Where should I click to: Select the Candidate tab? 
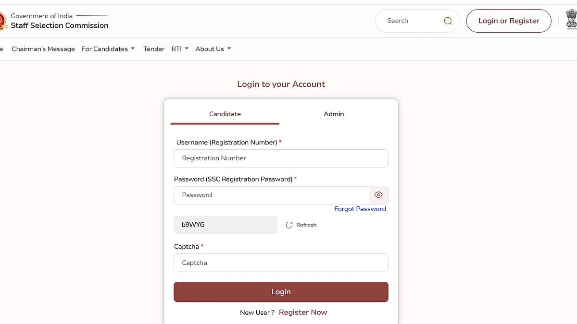pyautogui.click(x=225, y=114)
